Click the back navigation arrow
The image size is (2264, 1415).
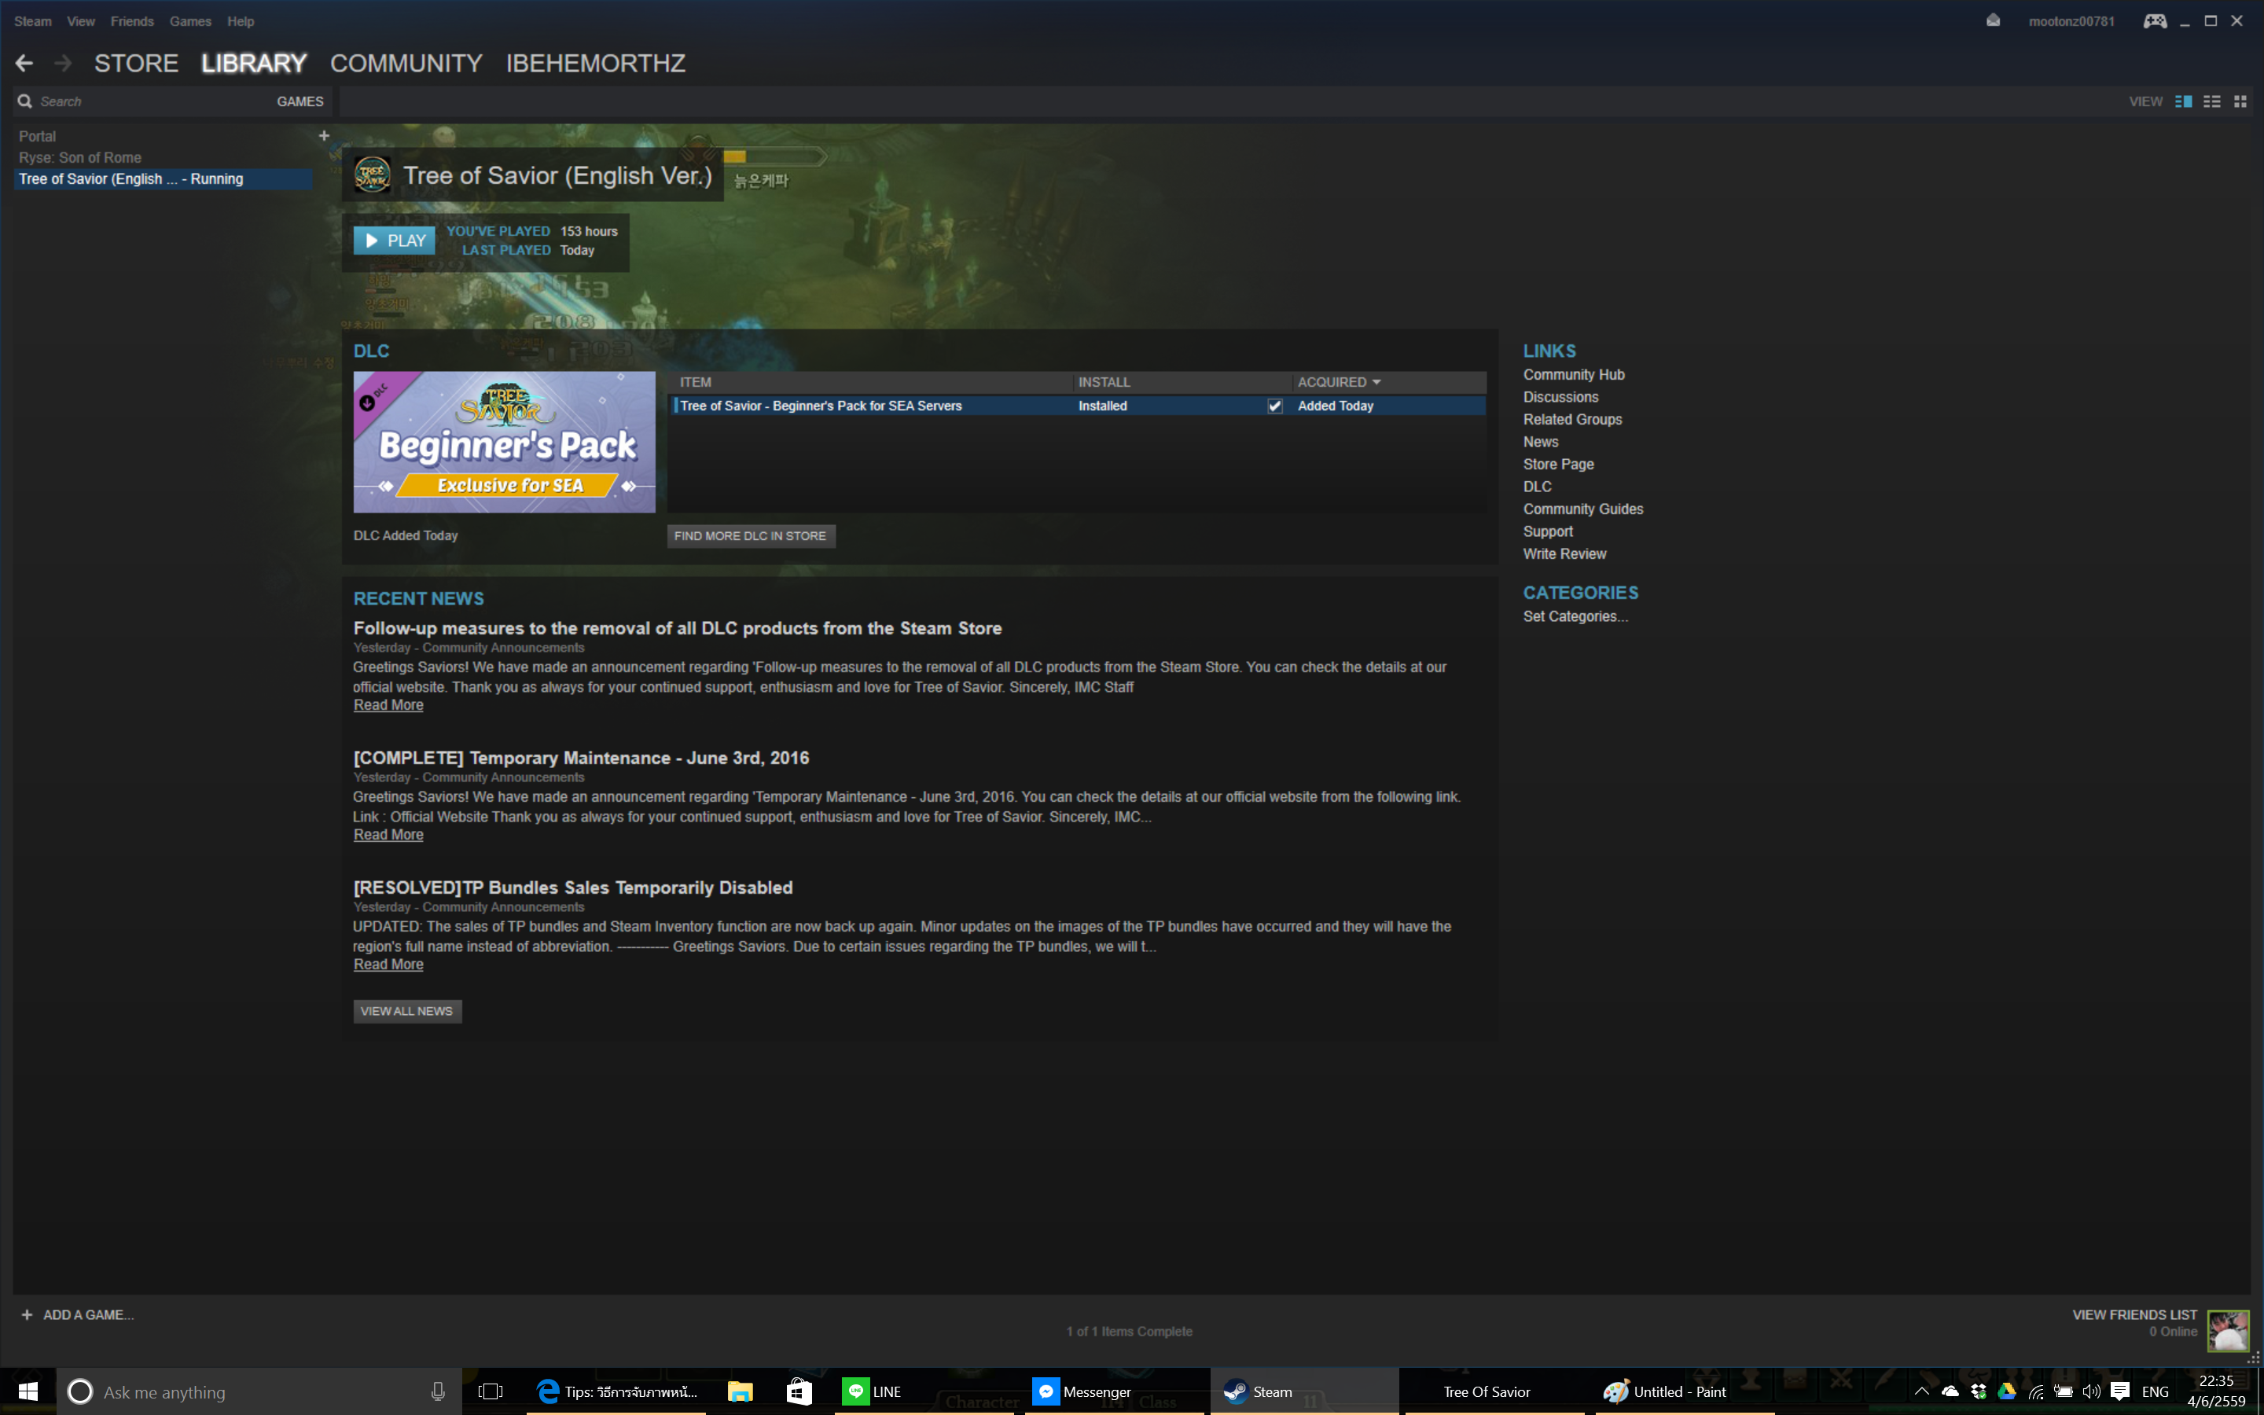click(x=24, y=63)
